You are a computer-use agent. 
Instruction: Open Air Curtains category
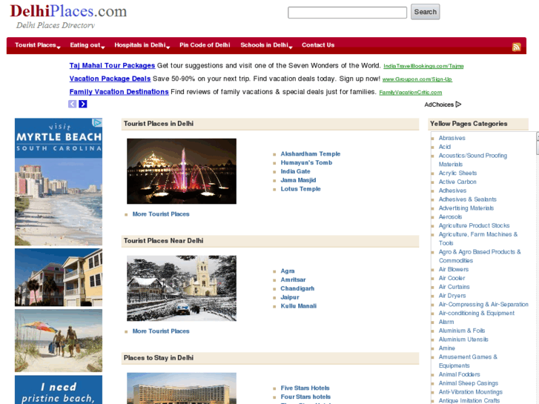pyautogui.click(x=454, y=287)
